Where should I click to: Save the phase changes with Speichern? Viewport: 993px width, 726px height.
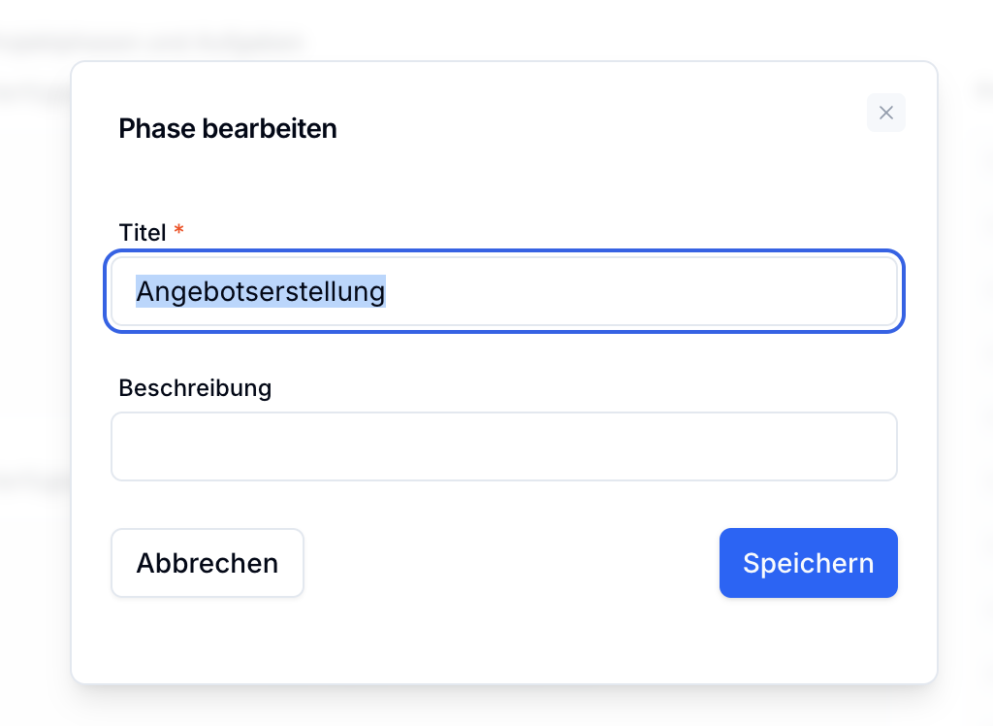pos(808,563)
